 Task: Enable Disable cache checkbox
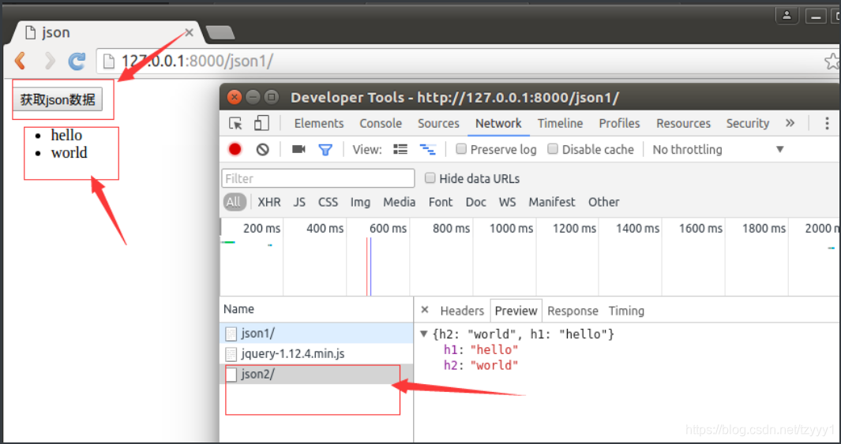(x=553, y=149)
